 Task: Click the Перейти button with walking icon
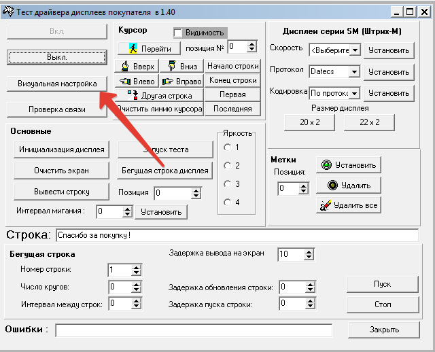[x=149, y=48]
